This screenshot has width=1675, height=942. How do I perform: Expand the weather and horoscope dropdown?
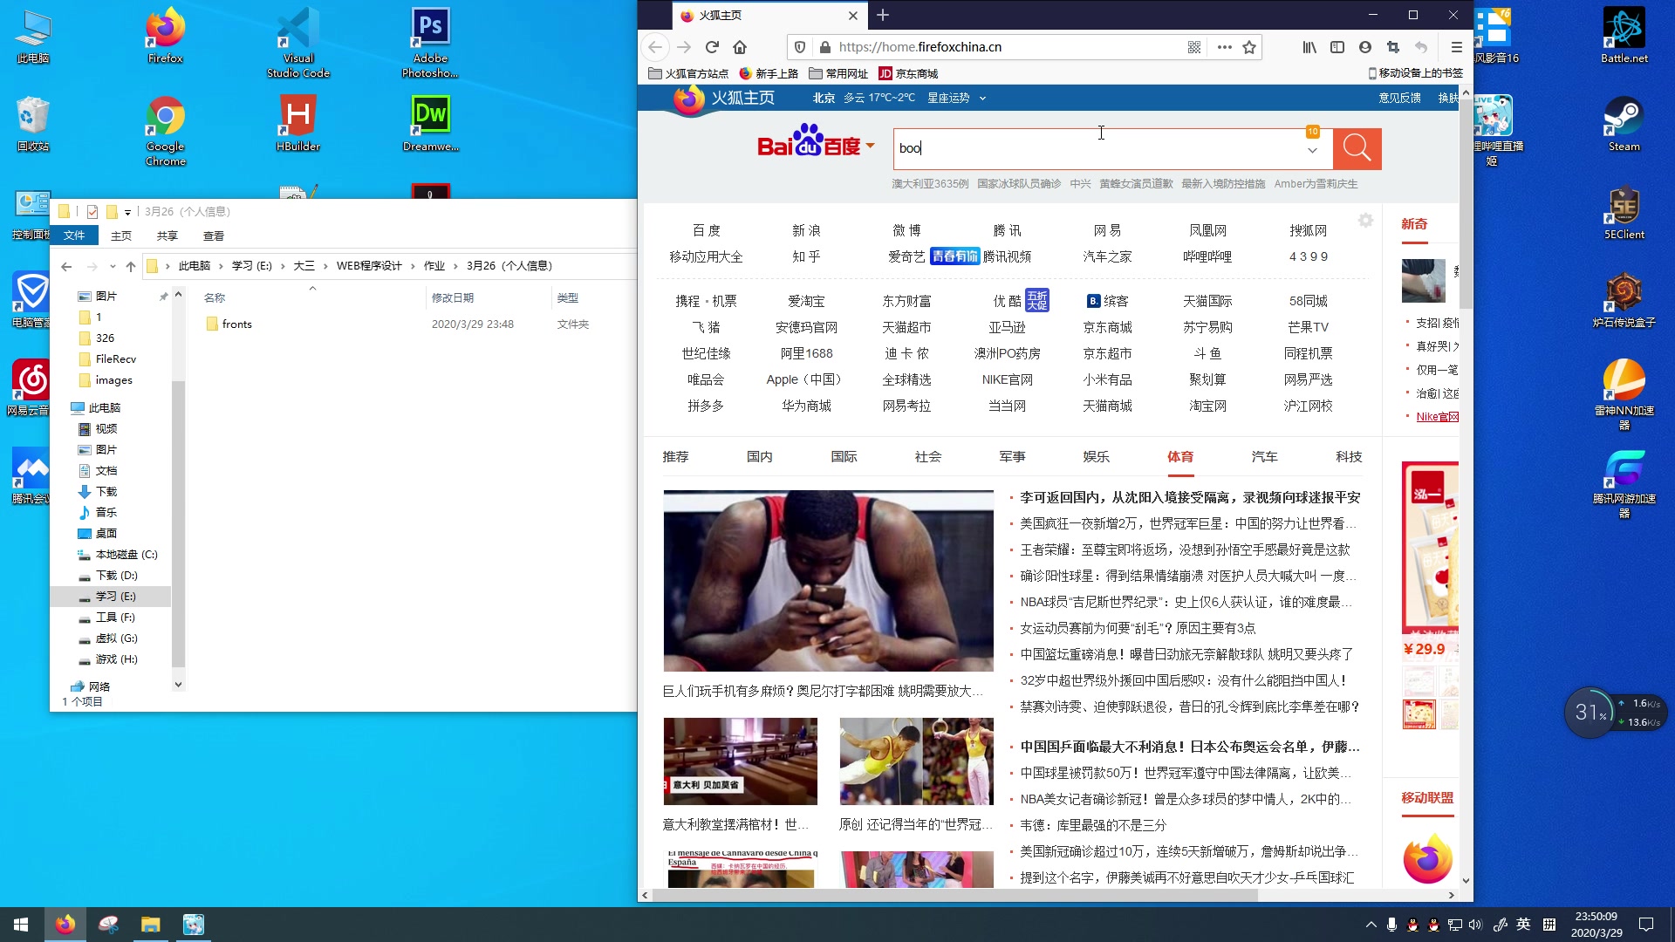982,99
